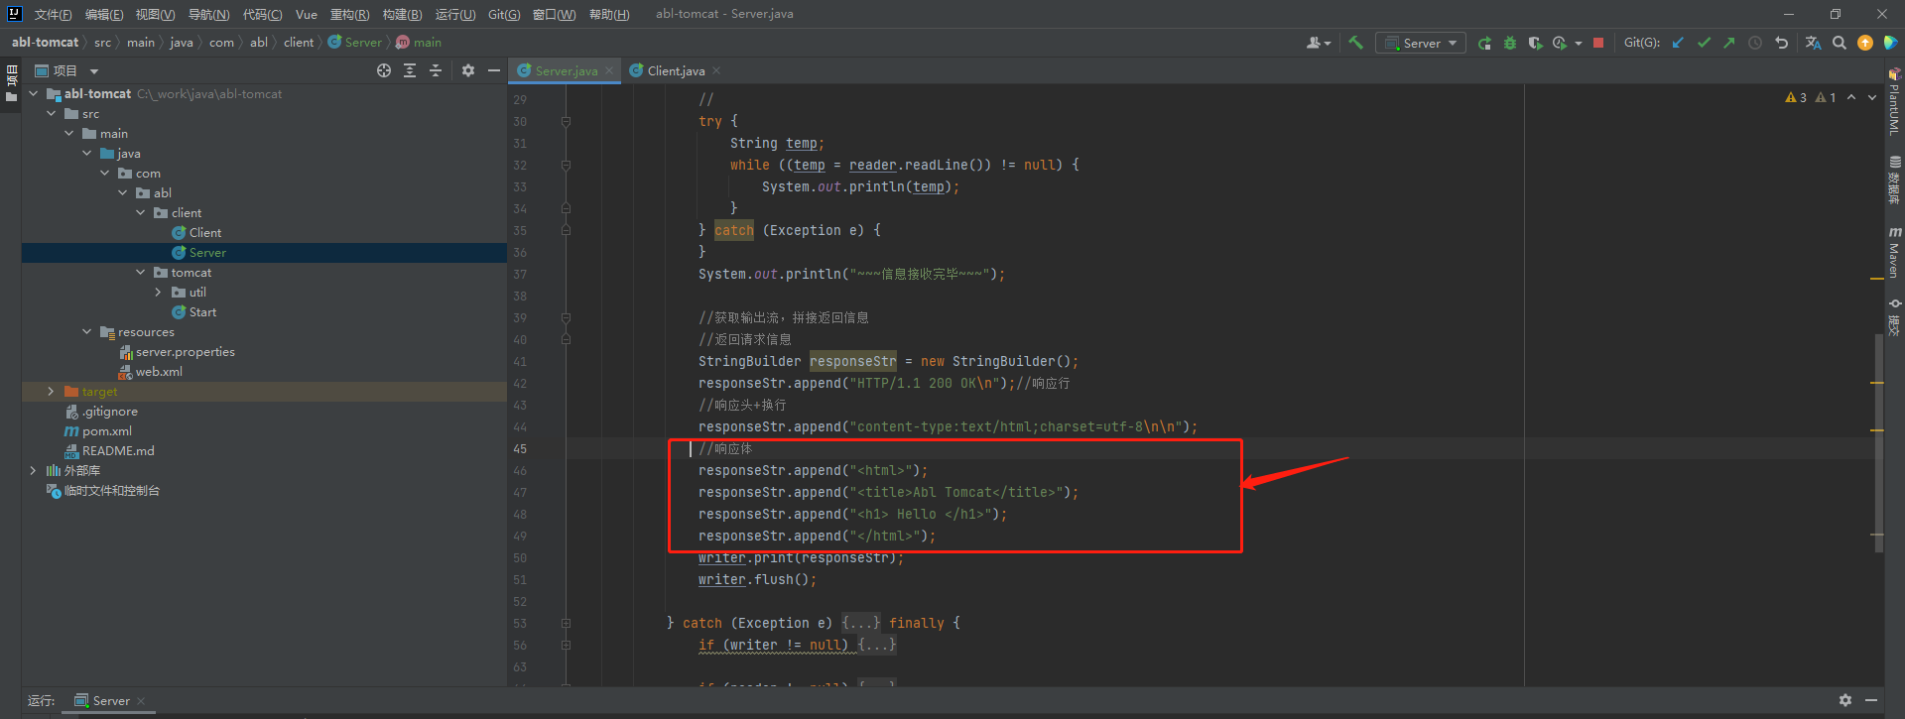The height and width of the screenshot is (719, 1905).
Task: Expand the 外部库 node
Action: (x=34, y=470)
